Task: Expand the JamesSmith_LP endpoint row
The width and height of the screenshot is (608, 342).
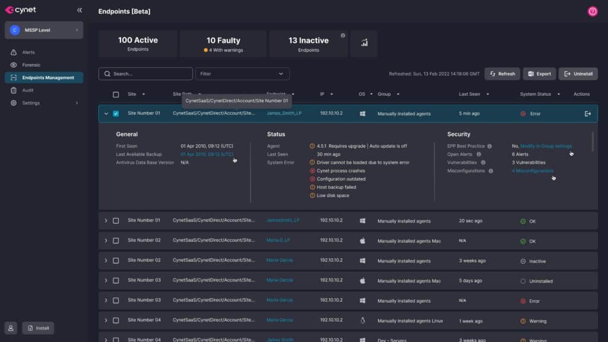Action: click(106, 221)
